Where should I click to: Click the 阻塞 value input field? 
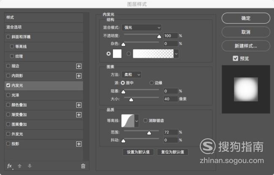[x=171, y=91]
